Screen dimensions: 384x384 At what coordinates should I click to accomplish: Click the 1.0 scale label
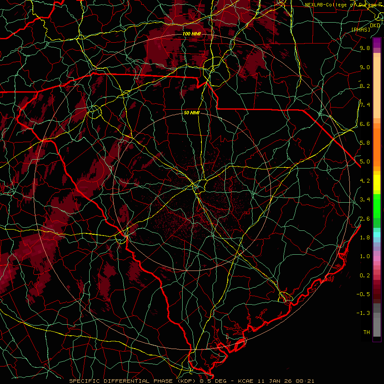pyautogui.click(x=365, y=256)
